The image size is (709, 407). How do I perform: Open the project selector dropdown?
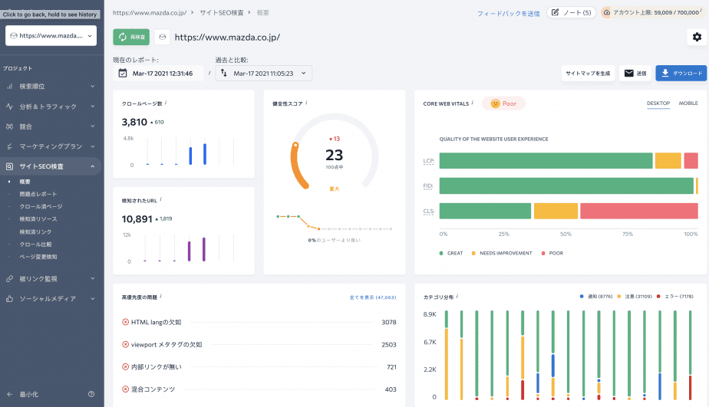coord(51,35)
